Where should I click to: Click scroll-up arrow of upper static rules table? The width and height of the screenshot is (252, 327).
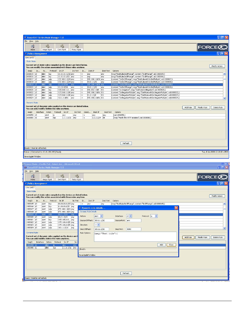pos(225,74)
